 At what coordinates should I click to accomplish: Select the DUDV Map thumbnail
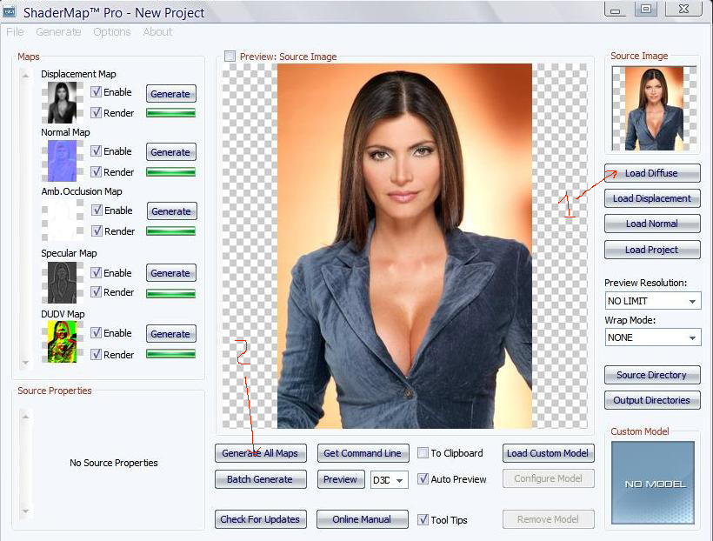[63, 341]
